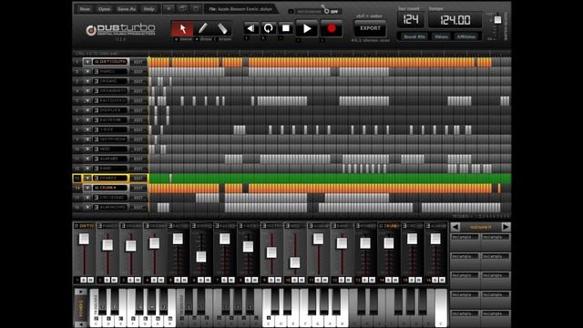
Task: Rewind to the start of the song
Action: pyautogui.click(x=251, y=28)
